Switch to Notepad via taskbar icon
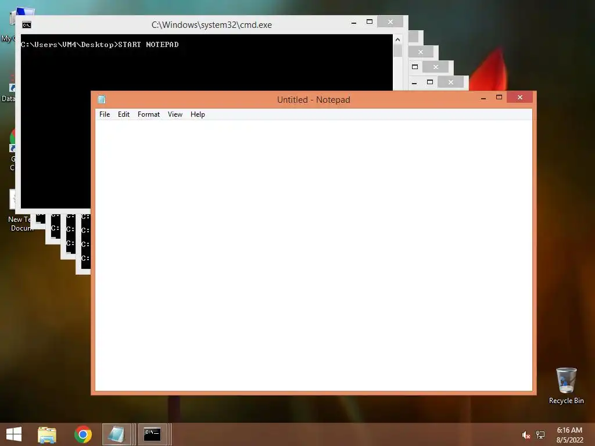Image resolution: width=595 pixels, height=446 pixels. click(x=117, y=434)
